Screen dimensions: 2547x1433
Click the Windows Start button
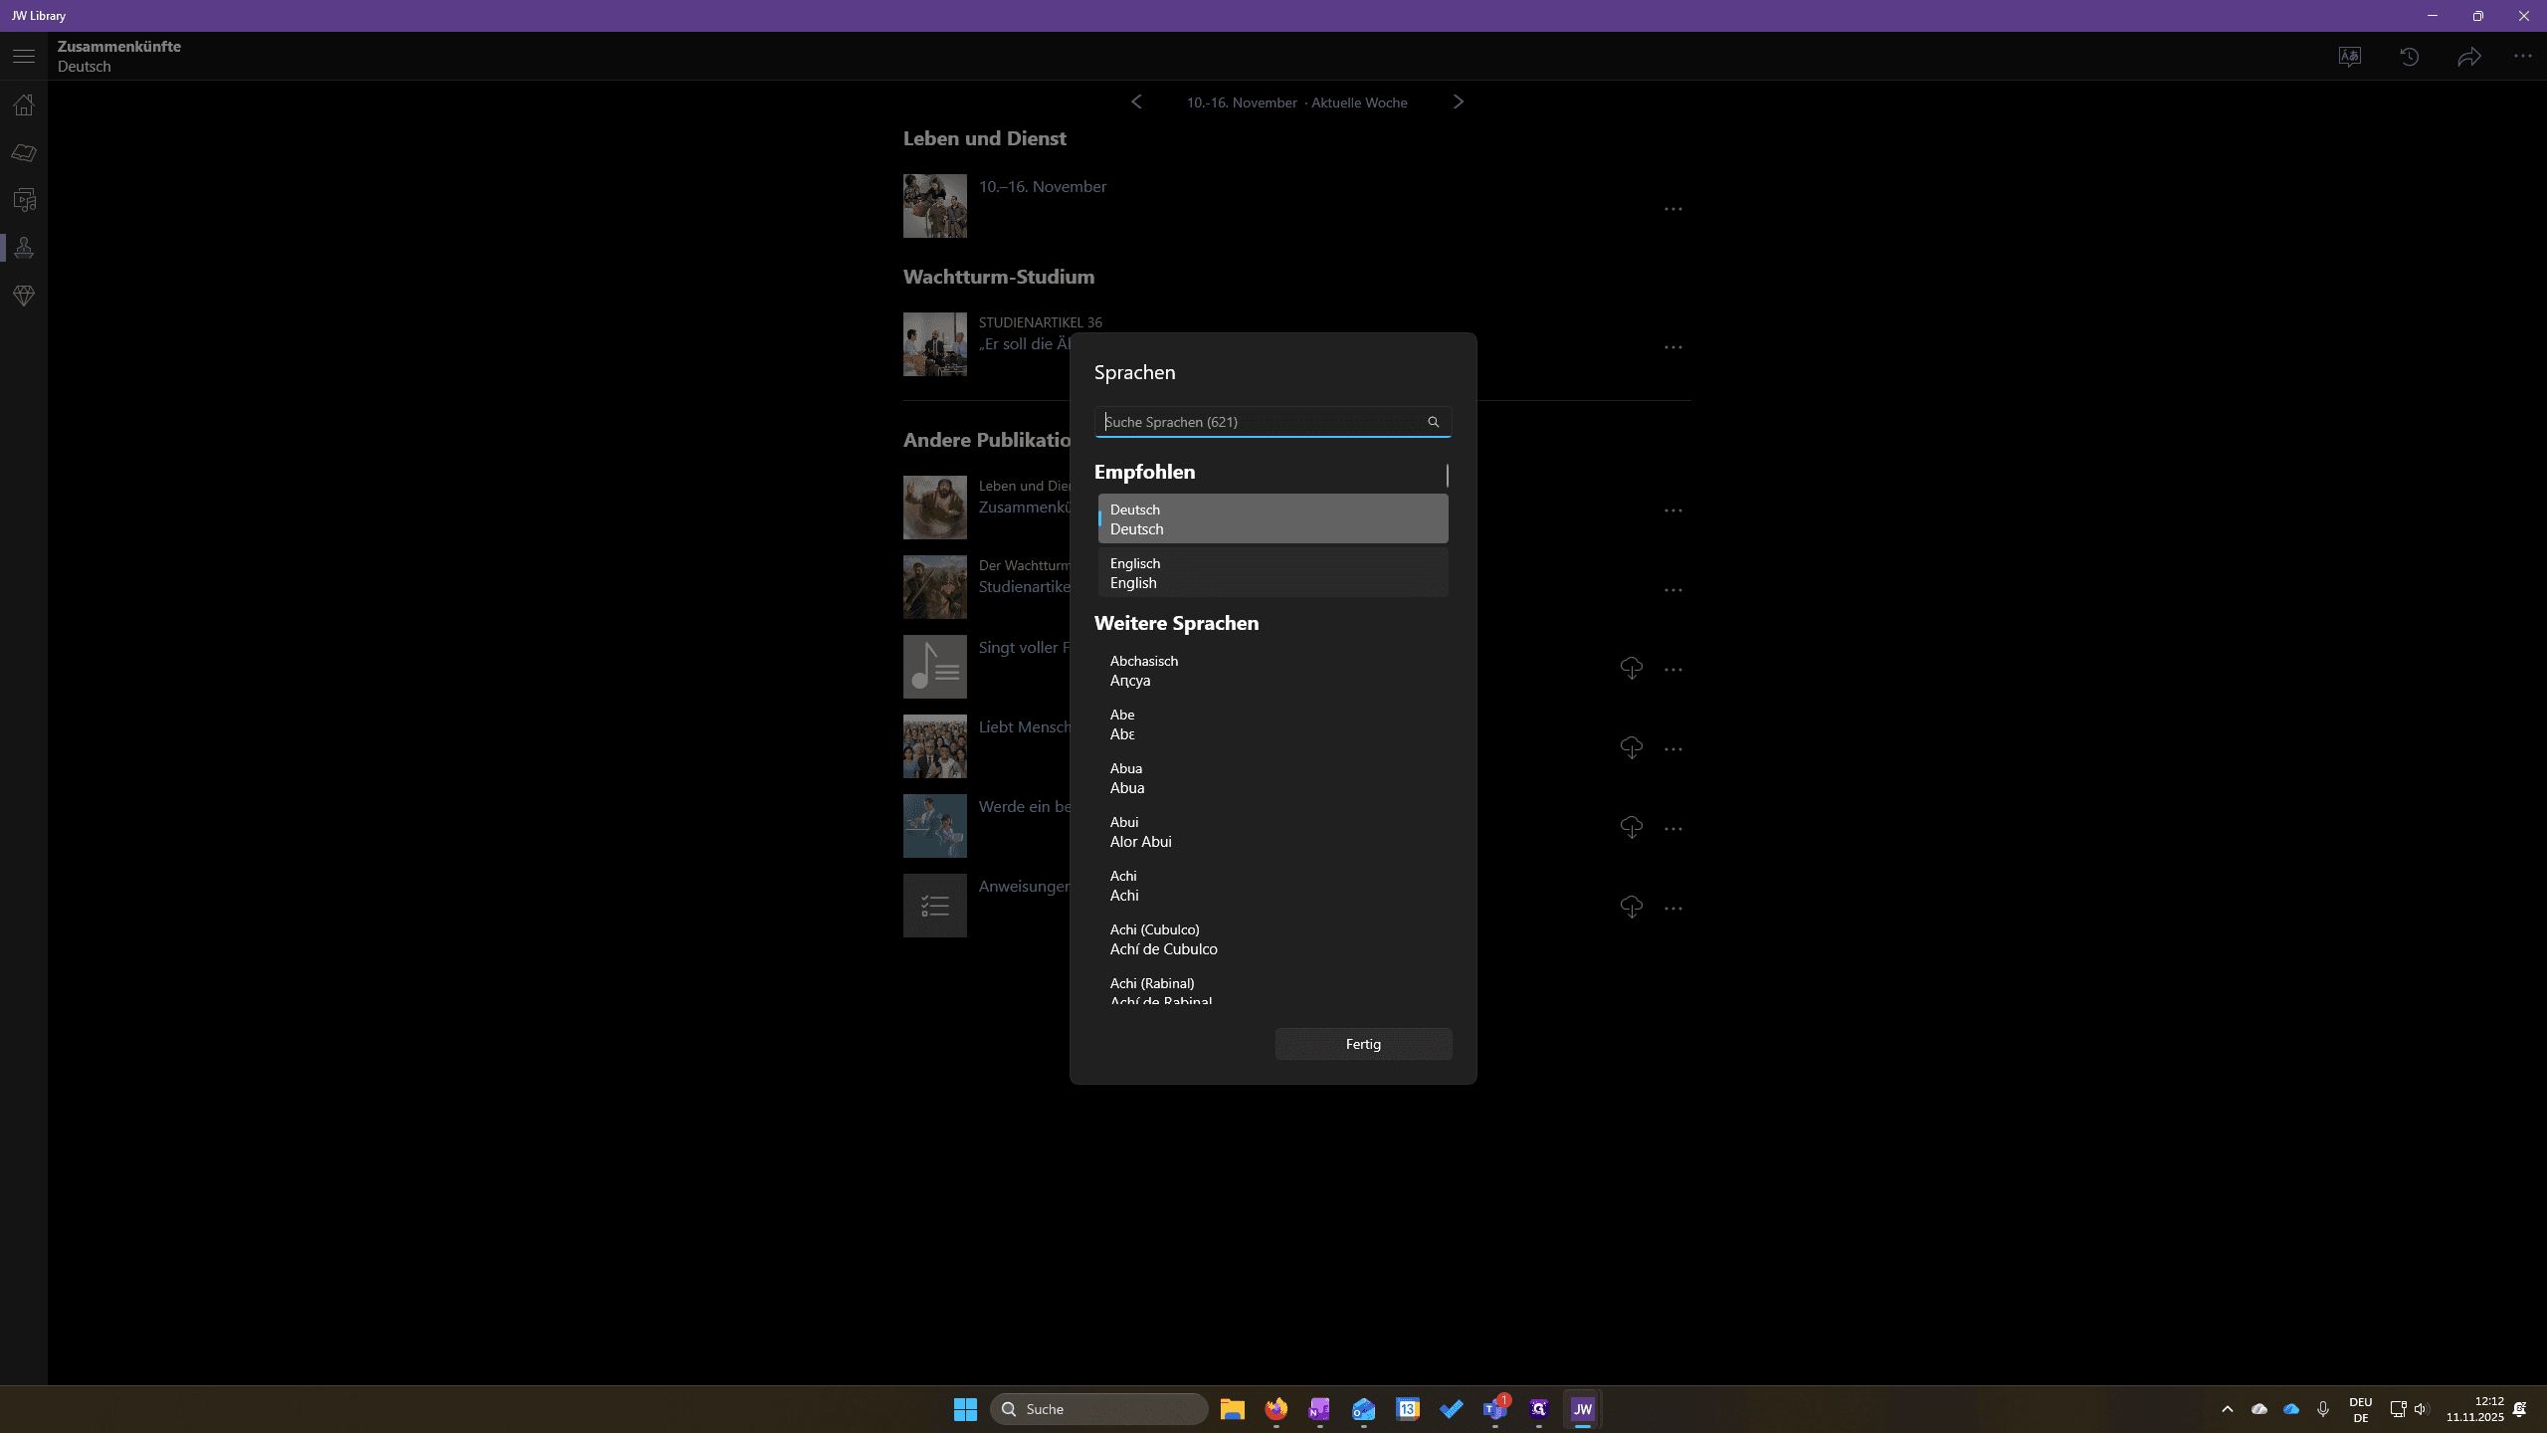(x=965, y=1409)
